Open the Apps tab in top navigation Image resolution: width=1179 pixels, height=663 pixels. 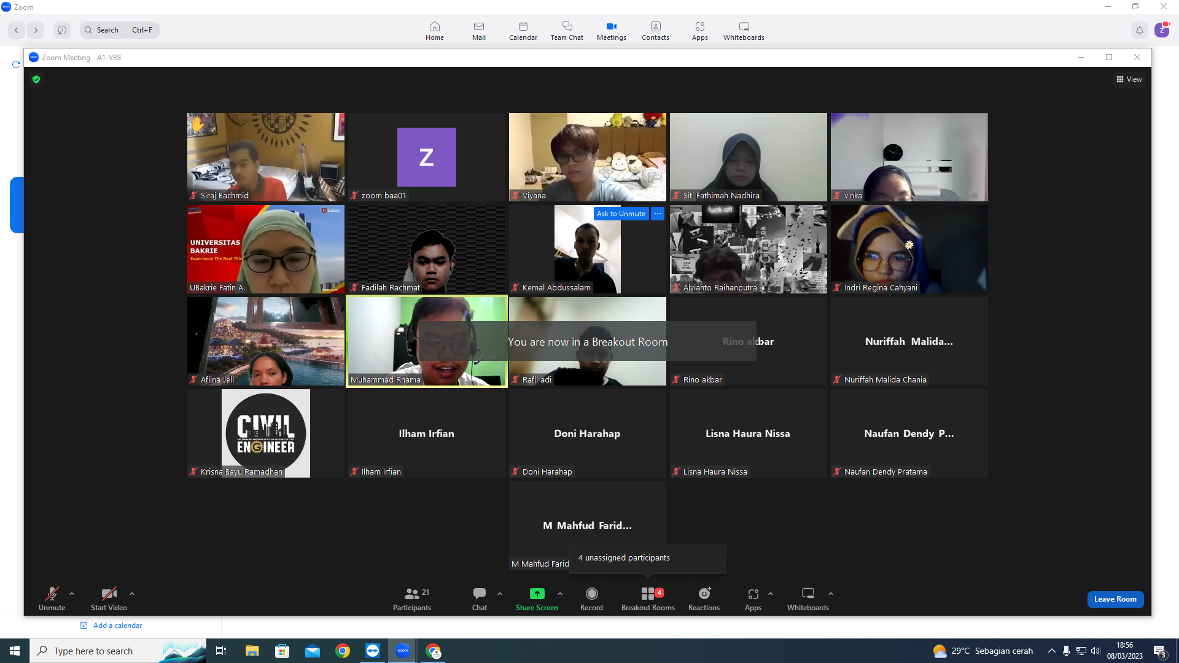[x=700, y=31]
